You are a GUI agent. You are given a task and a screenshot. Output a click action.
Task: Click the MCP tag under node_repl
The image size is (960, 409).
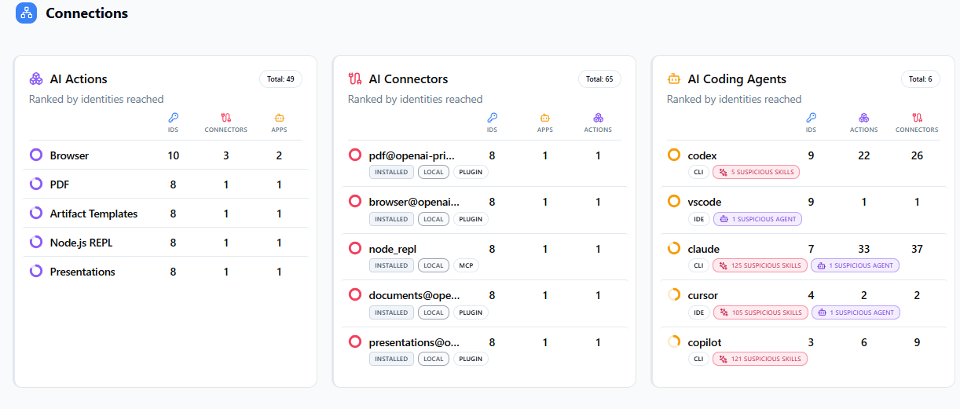[466, 265]
